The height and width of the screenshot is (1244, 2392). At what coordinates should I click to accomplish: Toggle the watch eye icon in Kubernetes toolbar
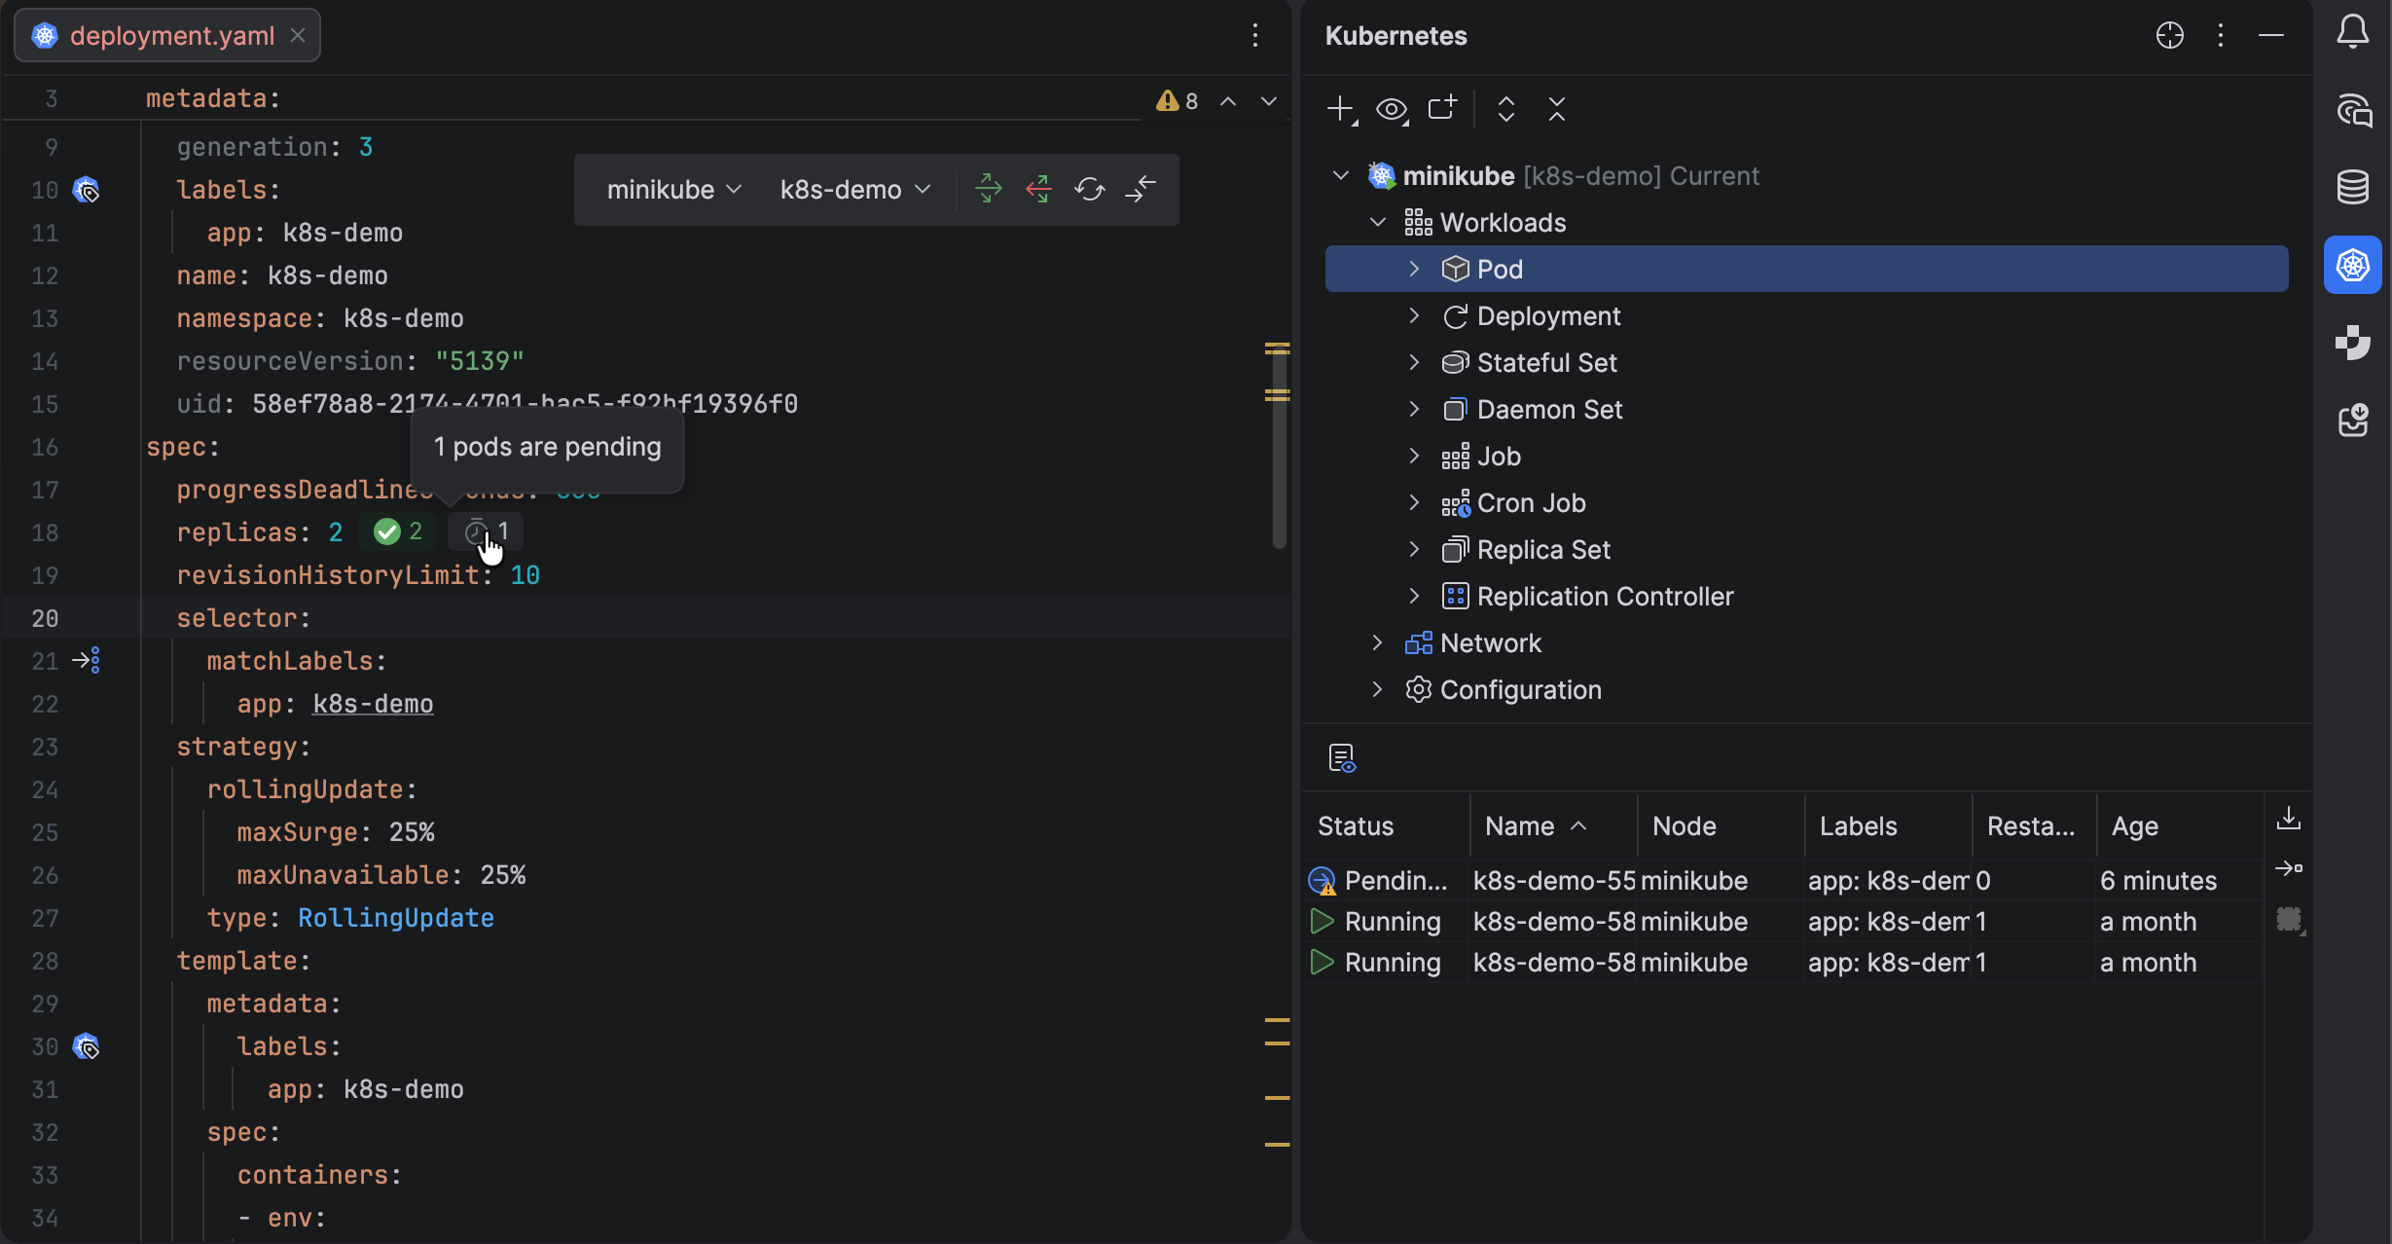coord(1392,109)
